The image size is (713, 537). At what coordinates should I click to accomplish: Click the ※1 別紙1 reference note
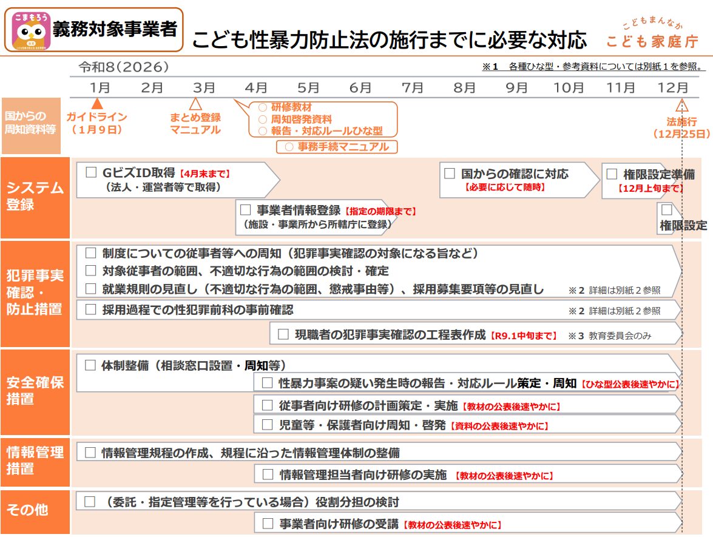tap(593, 67)
